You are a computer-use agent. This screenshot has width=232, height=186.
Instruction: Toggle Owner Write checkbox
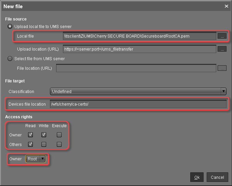(x=43, y=135)
